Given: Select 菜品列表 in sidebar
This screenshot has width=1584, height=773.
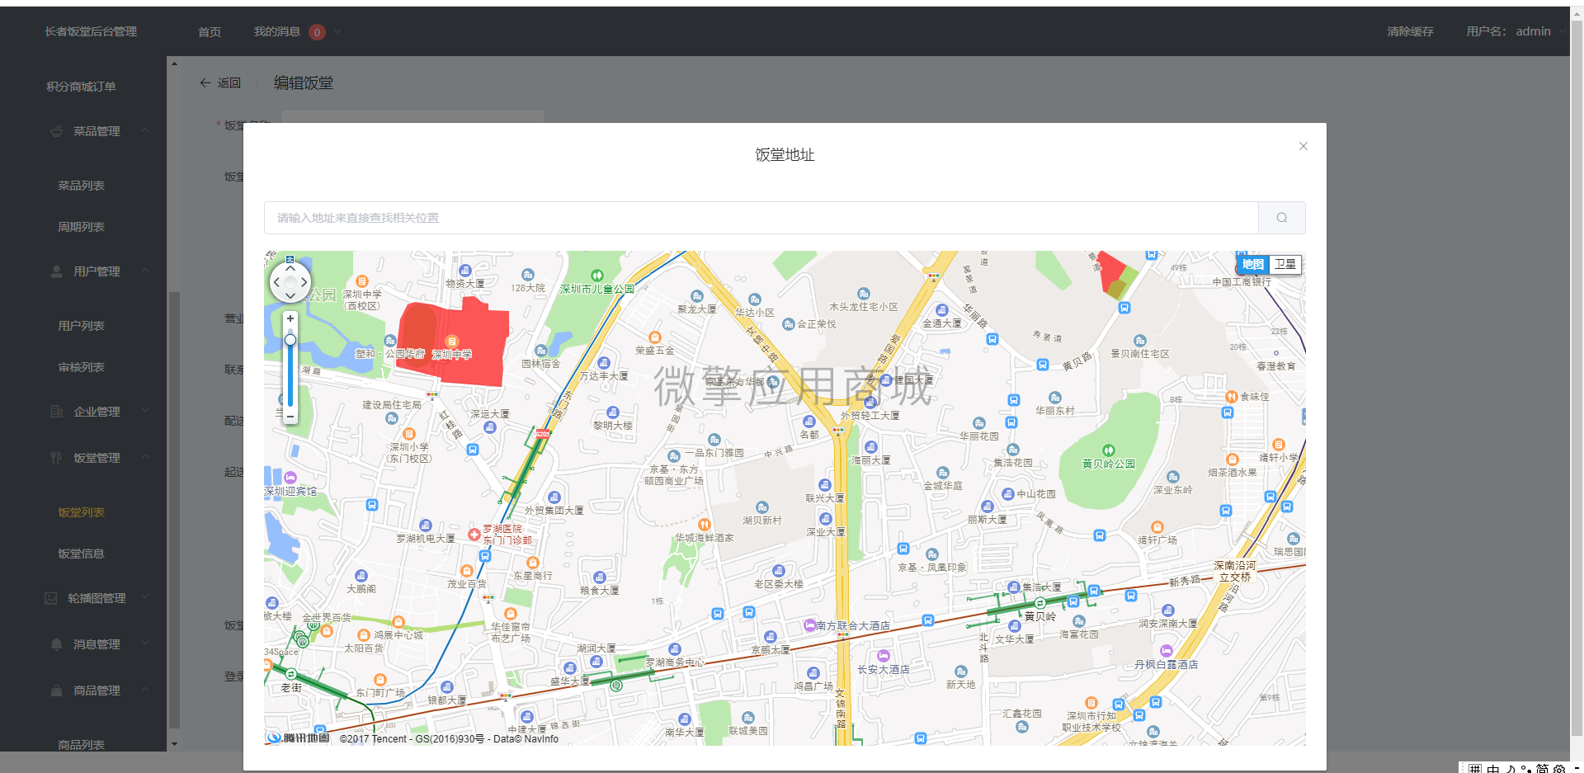Looking at the screenshot, I should (x=81, y=186).
